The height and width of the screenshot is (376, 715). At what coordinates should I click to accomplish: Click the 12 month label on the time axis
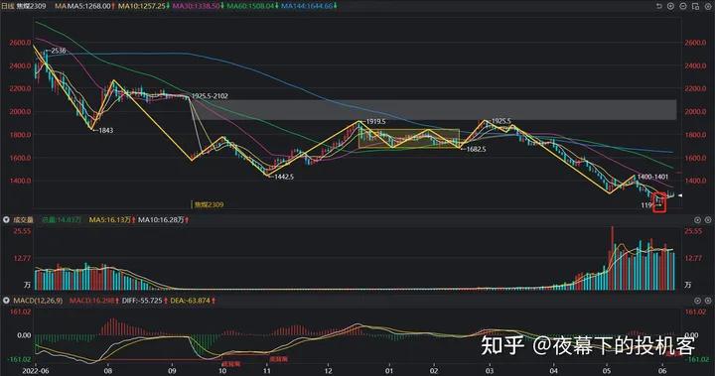point(329,371)
